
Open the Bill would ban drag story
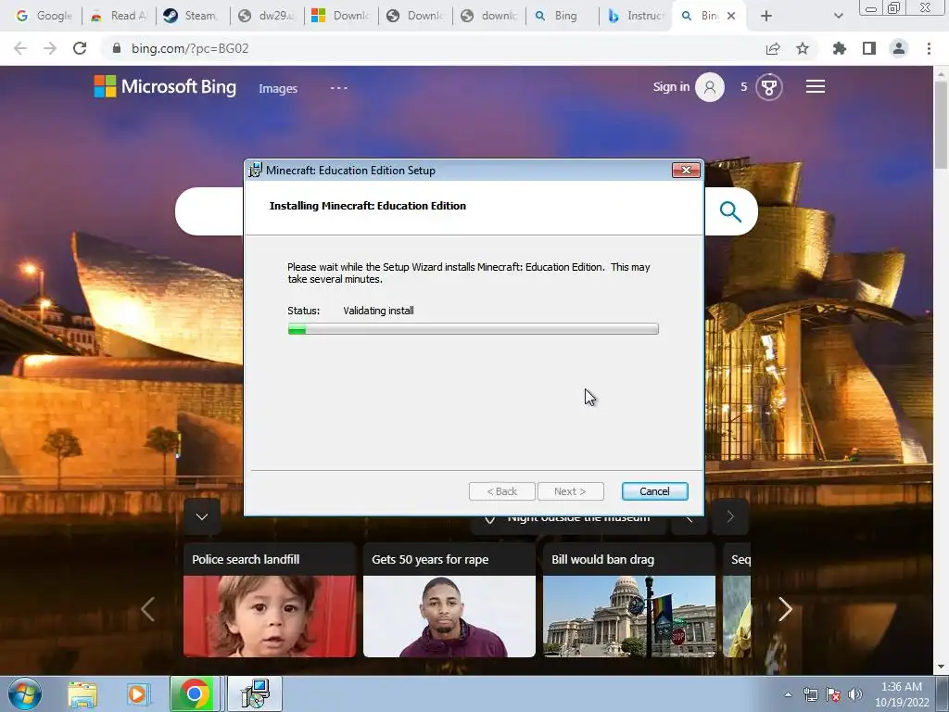pos(629,600)
